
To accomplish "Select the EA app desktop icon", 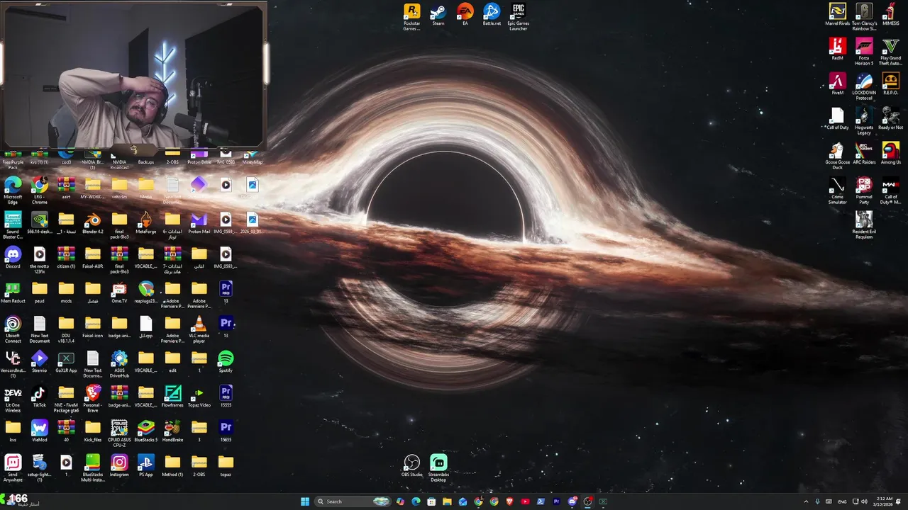I will pos(465,15).
